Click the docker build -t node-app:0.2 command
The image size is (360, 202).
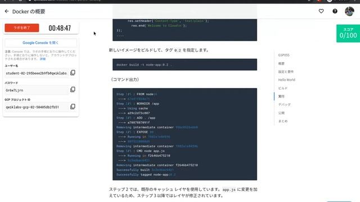tap(144, 65)
